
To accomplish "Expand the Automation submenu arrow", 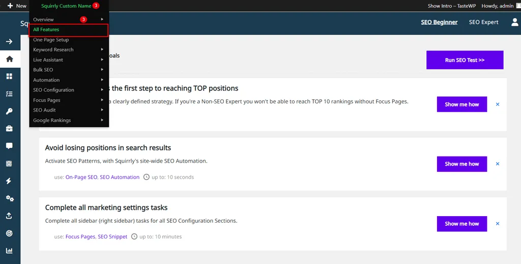I will (x=102, y=80).
